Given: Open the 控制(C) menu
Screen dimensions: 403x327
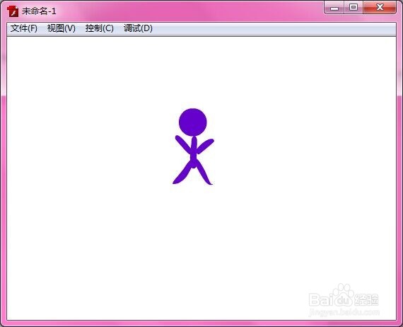Looking at the screenshot, I should (100, 28).
